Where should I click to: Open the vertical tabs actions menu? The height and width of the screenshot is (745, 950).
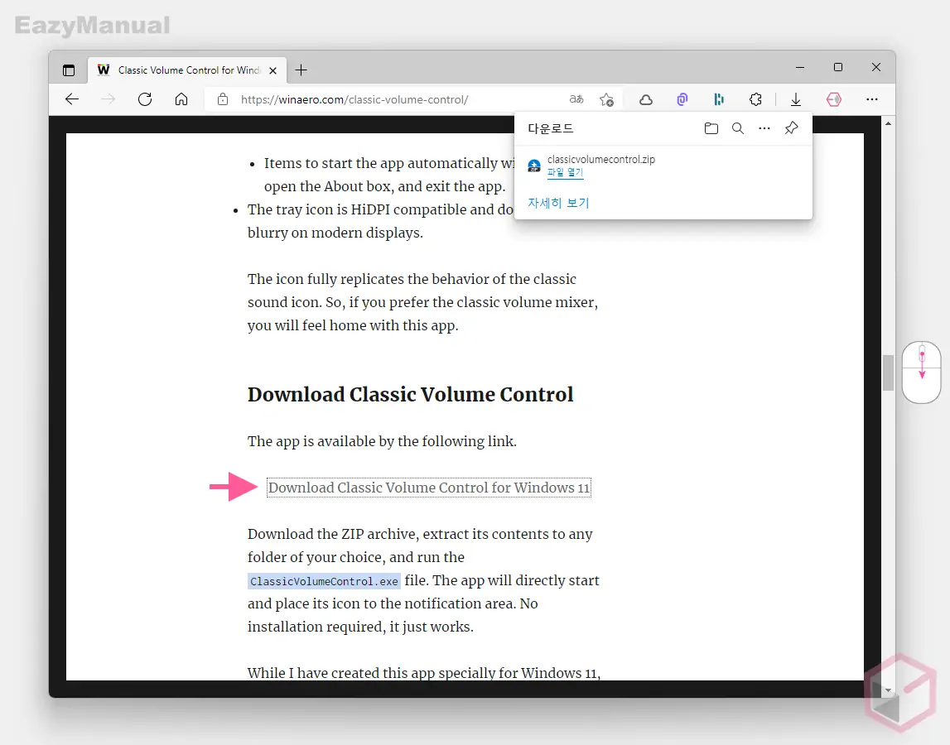69,70
